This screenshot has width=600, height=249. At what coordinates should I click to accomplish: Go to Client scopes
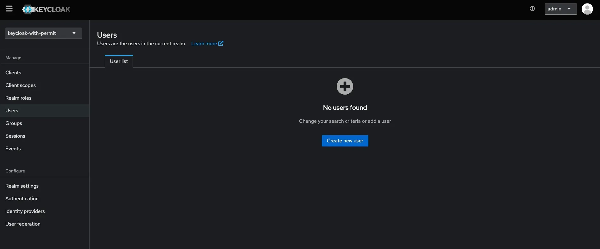(21, 85)
